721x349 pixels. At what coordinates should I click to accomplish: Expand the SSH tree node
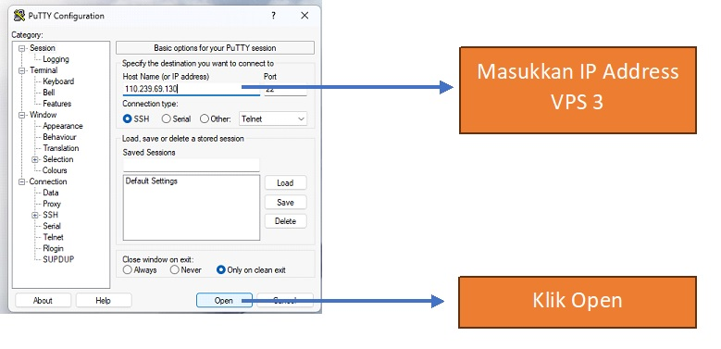click(34, 215)
